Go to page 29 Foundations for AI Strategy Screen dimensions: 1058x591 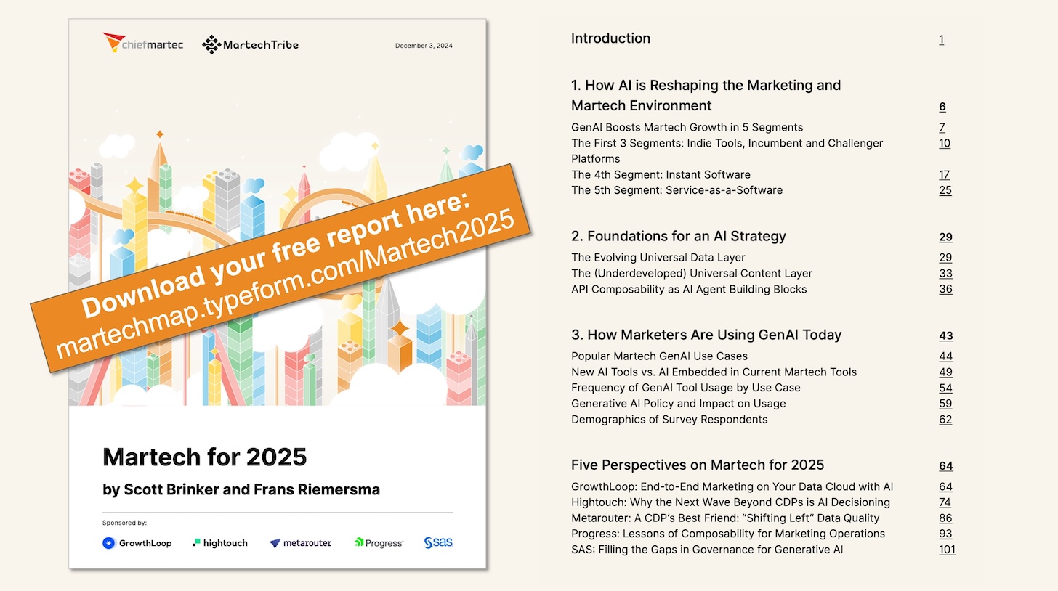coord(945,237)
